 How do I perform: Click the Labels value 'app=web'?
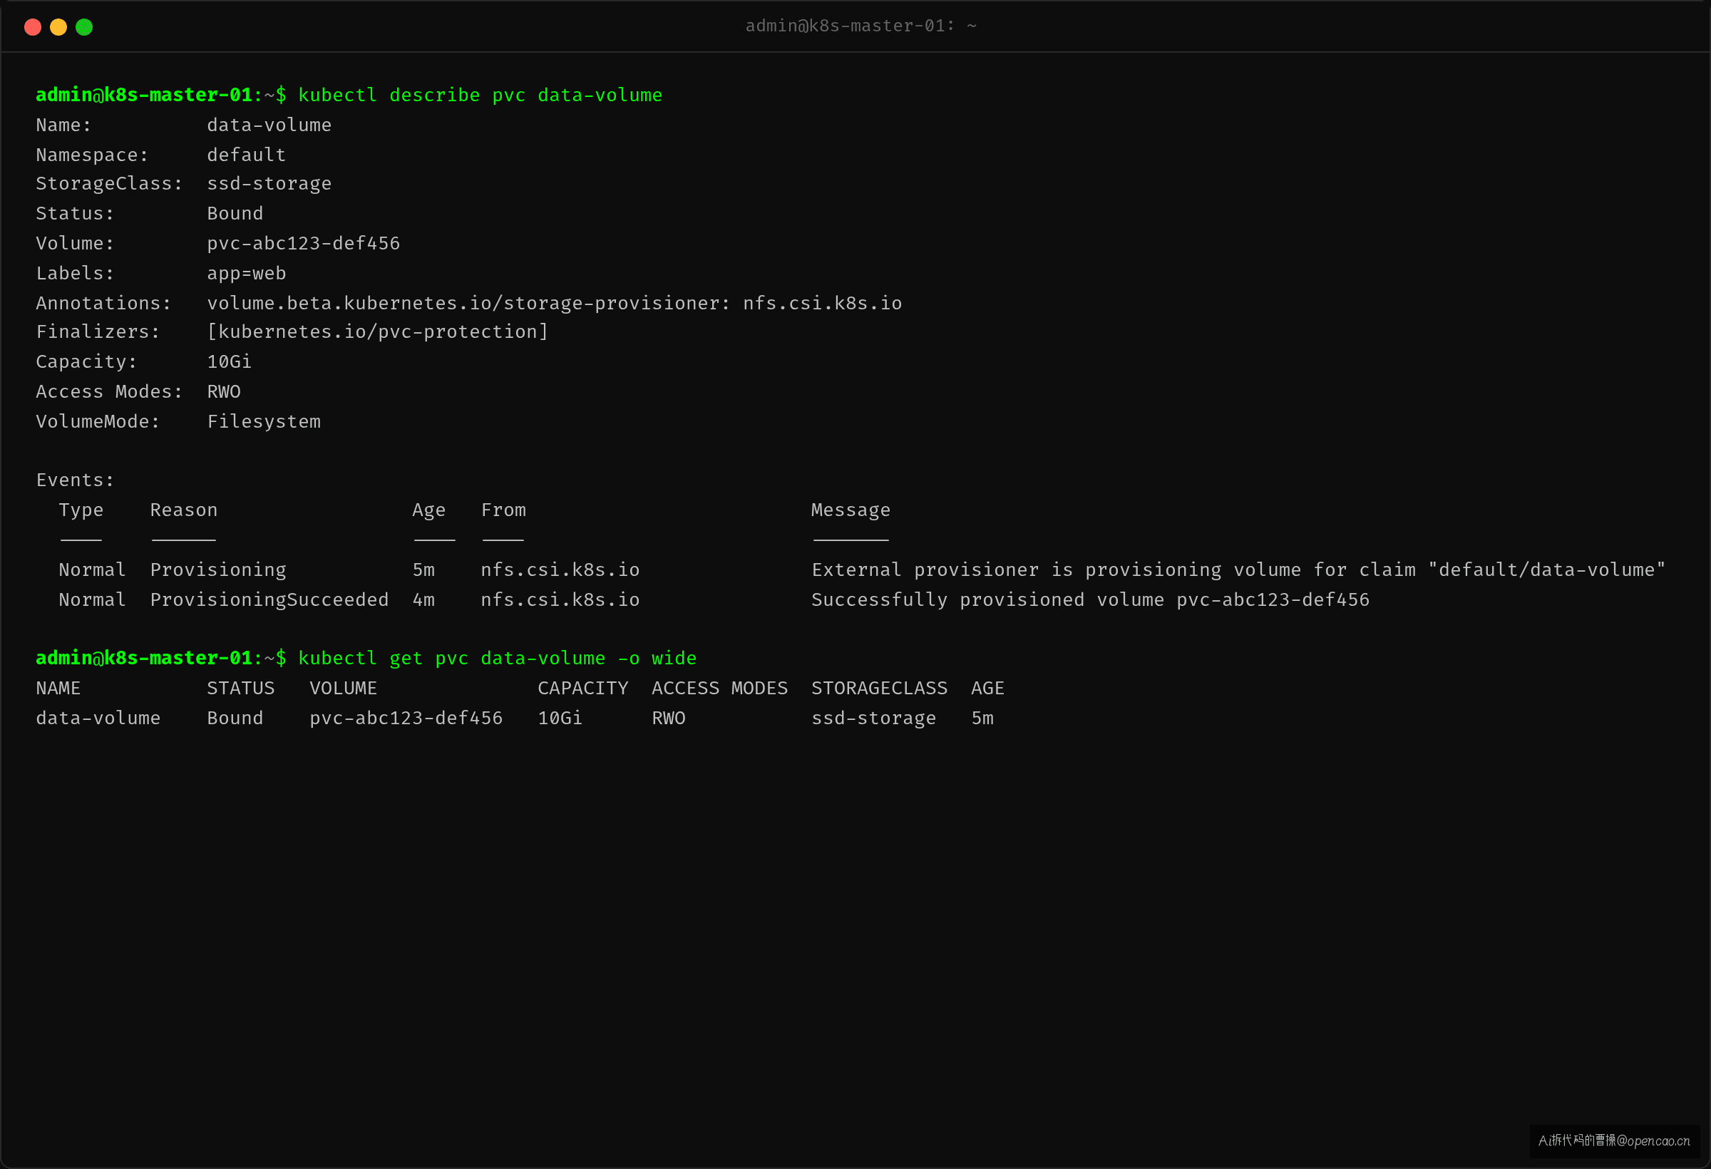point(246,273)
